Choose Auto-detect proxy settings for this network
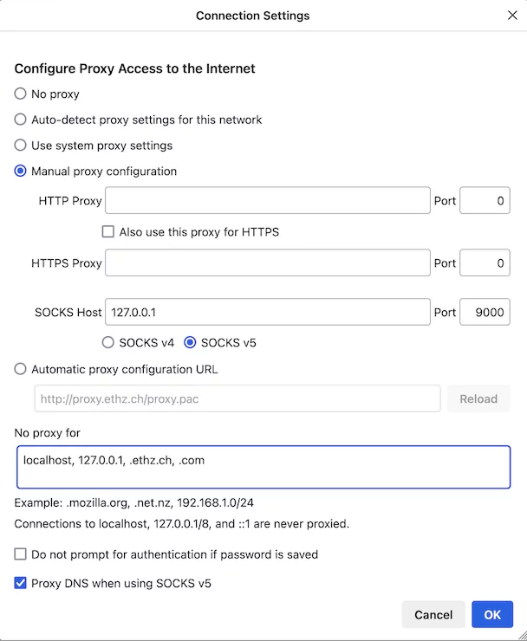 click(x=21, y=120)
